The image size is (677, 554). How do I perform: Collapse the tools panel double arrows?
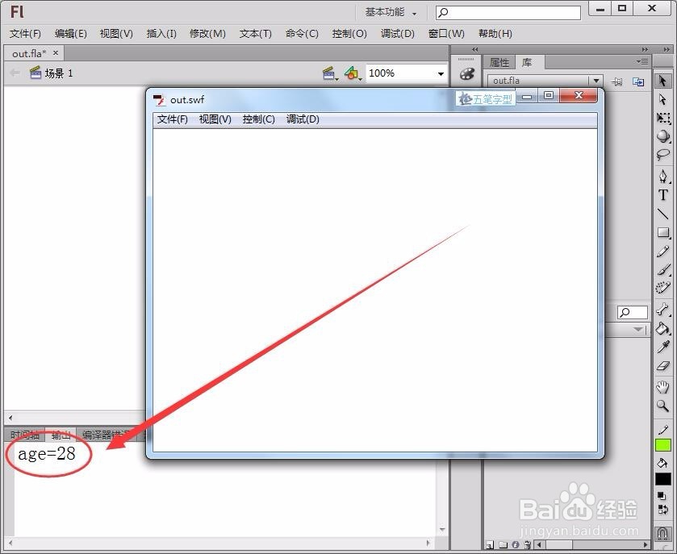(667, 49)
